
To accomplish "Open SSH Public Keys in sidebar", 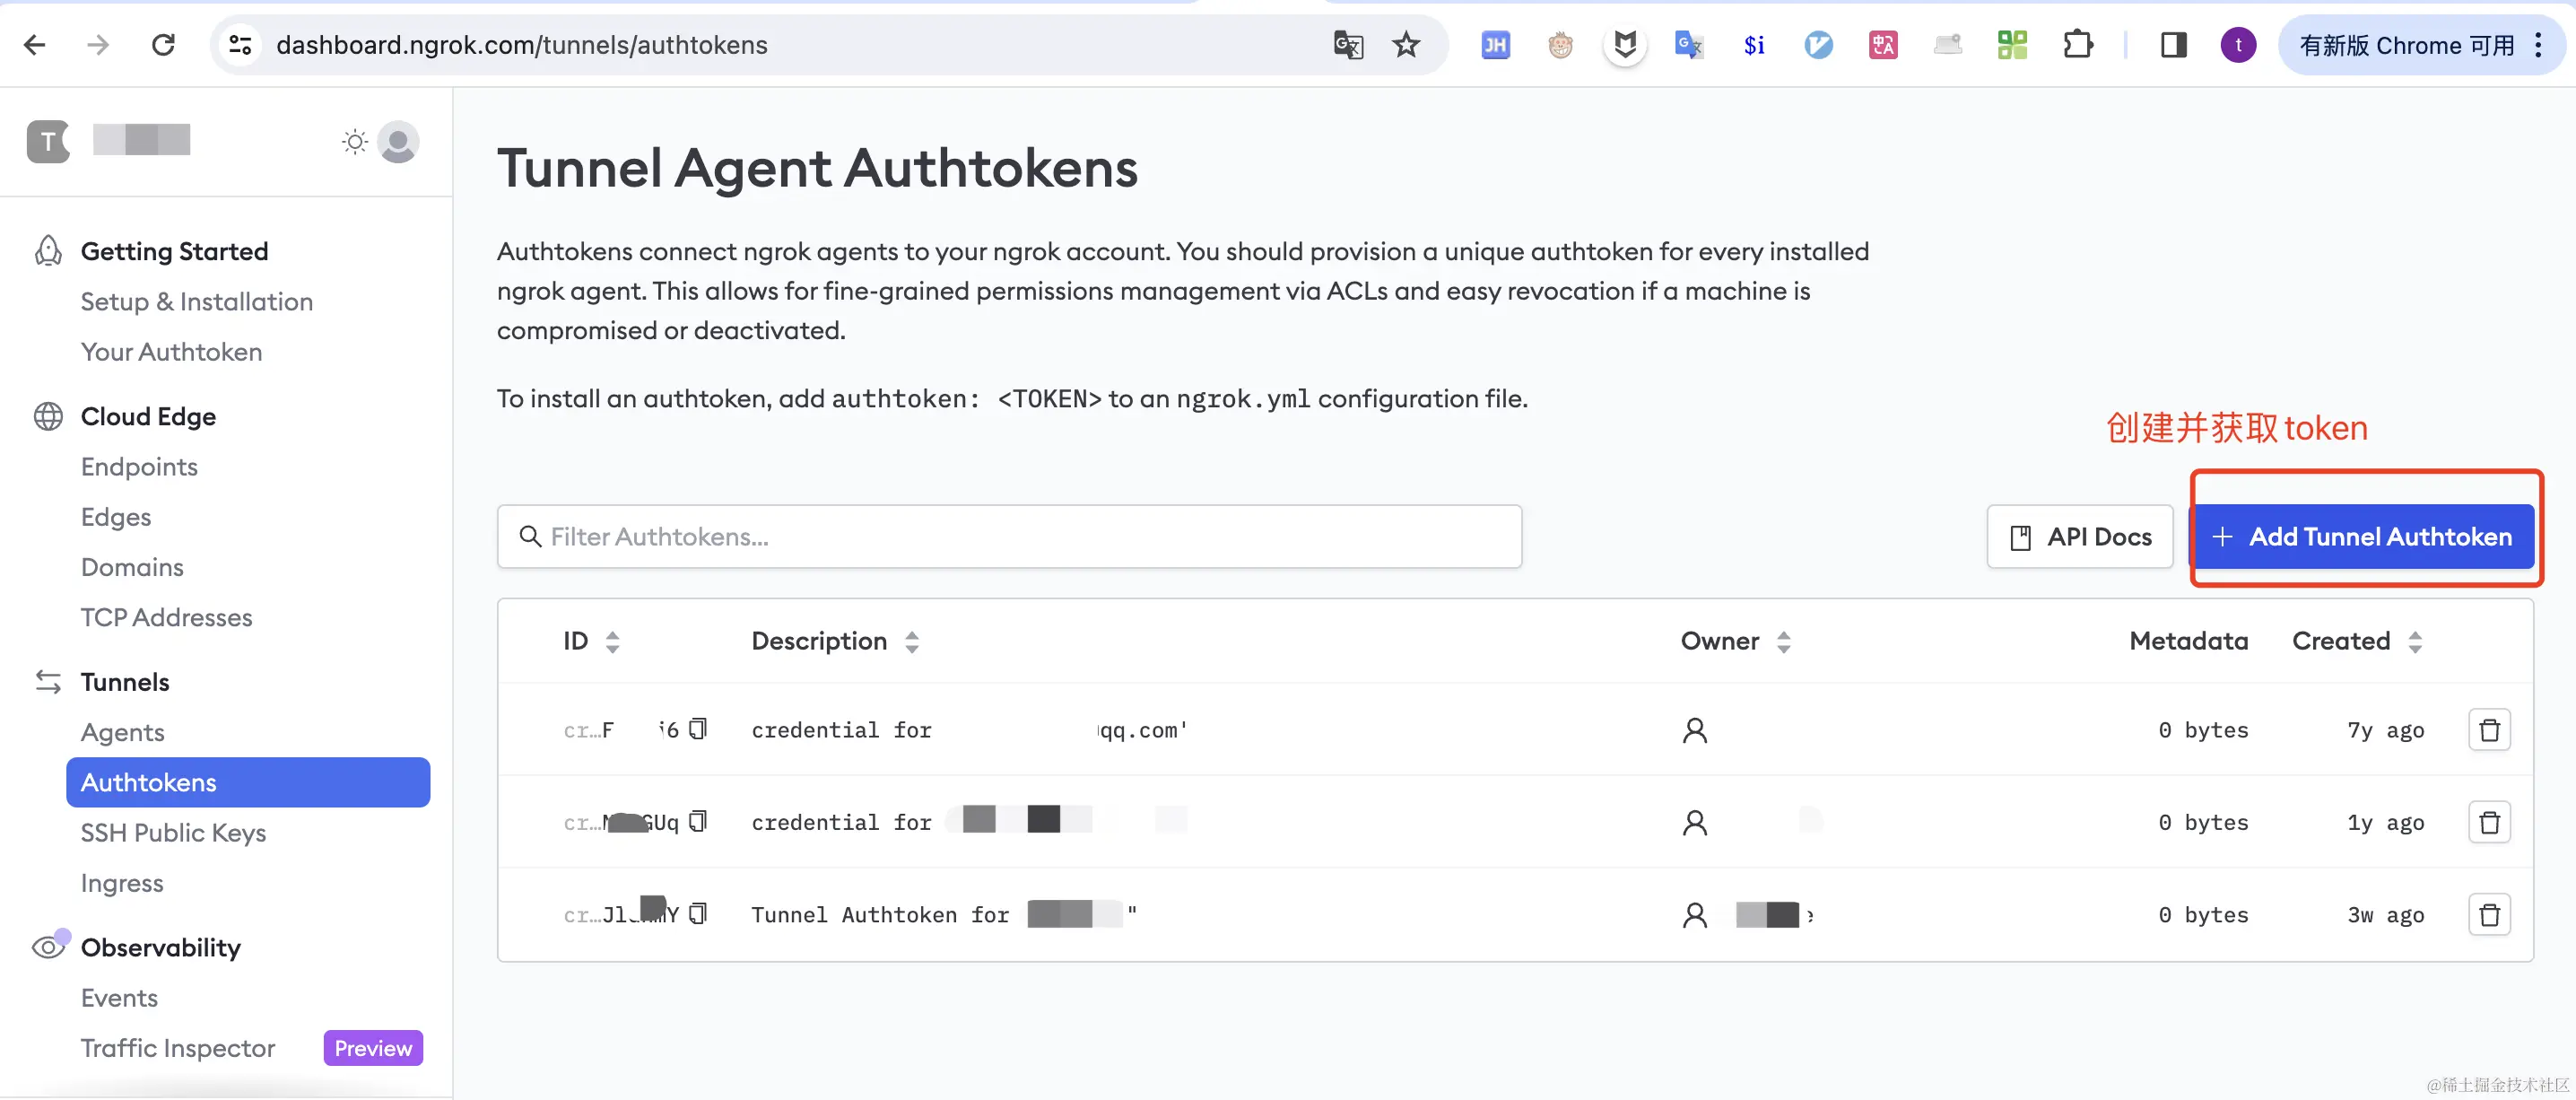I will (173, 833).
